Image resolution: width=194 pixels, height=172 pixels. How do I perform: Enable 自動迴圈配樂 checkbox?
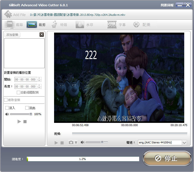click(x=19, y=93)
